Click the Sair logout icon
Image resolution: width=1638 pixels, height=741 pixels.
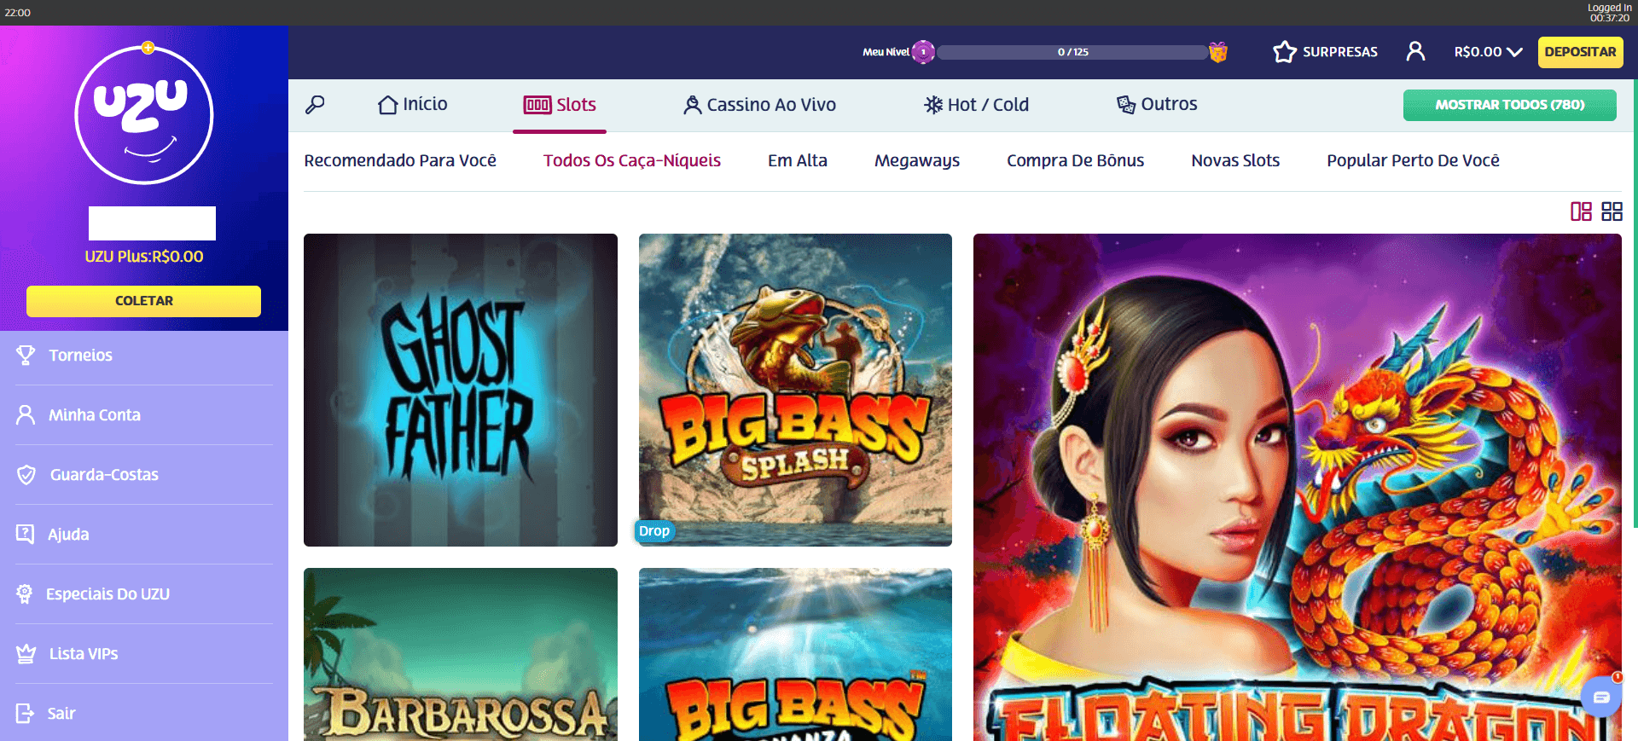click(x=25, y=714)
